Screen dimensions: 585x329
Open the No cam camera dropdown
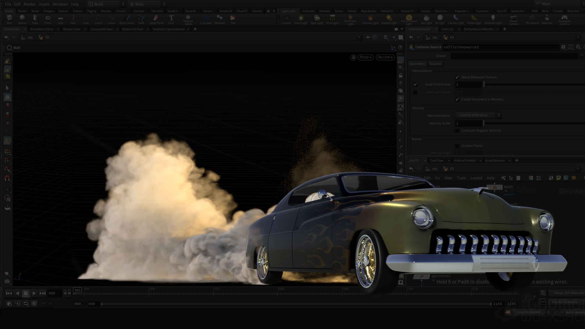pyautogui.click(x=385, y=57)
